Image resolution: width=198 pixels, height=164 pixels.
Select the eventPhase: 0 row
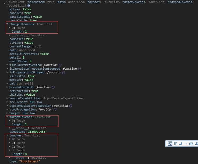20,61
